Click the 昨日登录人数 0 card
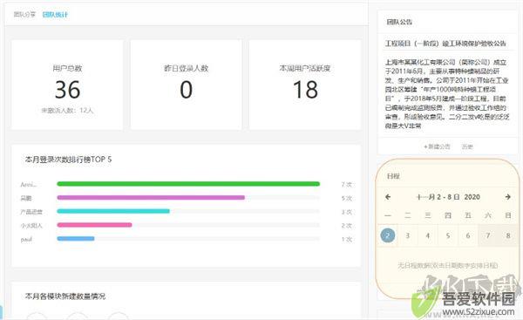Screen dimensions: 523x320 coord(187,85)
